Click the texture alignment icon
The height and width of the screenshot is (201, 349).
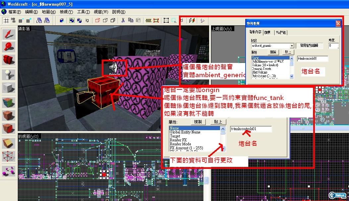(192, 21)
